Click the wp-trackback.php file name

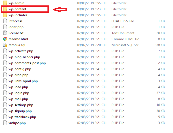click(x=22, y=117)
